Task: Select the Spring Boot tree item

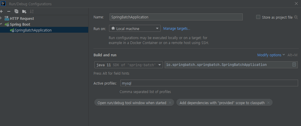Action: (20, 24)
